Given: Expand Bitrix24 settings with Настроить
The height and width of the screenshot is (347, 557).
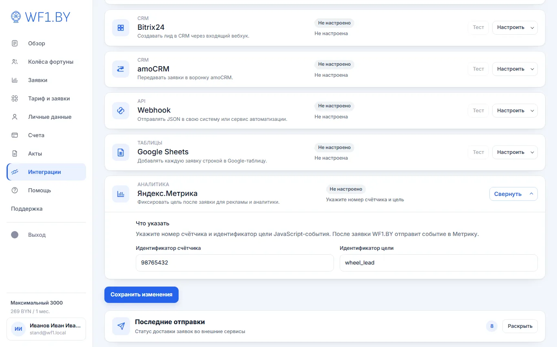Looking at the screenshot, I should point(515,27).
